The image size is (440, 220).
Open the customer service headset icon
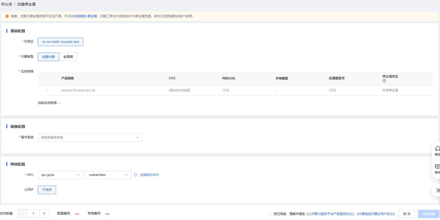(x=437, y=149)
